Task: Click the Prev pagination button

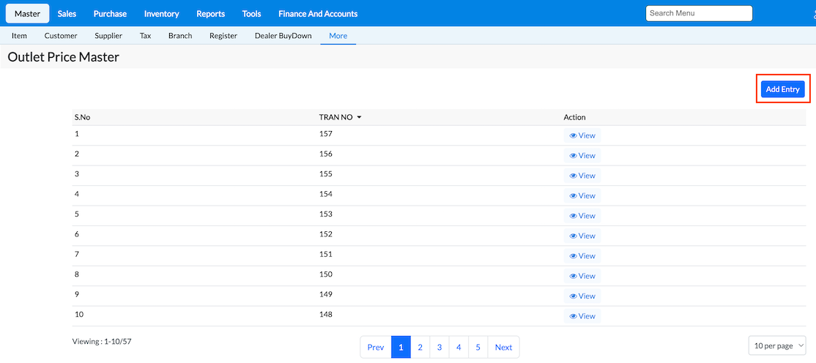Action: click(376, 347)
